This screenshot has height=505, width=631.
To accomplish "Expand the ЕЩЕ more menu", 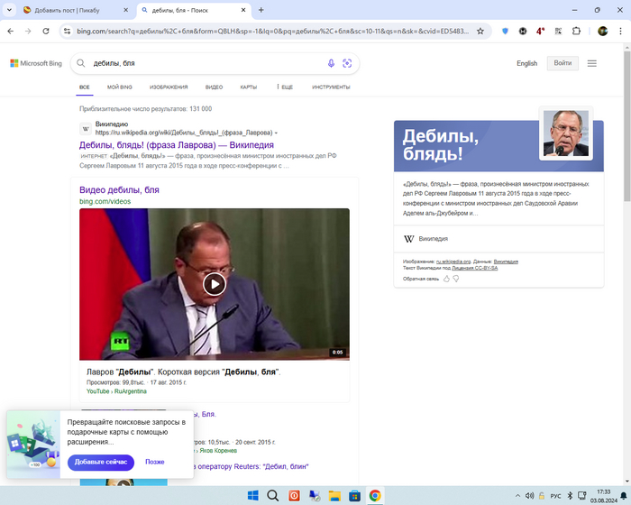I will tap(285, 87).
